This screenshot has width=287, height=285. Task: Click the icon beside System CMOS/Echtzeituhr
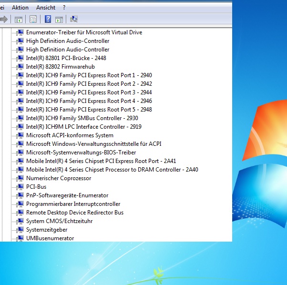20,221
